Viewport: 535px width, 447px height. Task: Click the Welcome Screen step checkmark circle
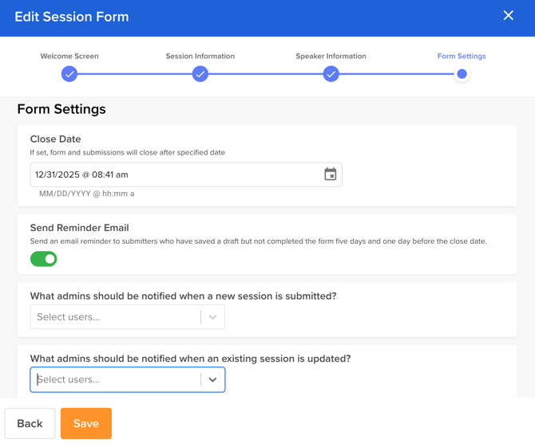69,74
